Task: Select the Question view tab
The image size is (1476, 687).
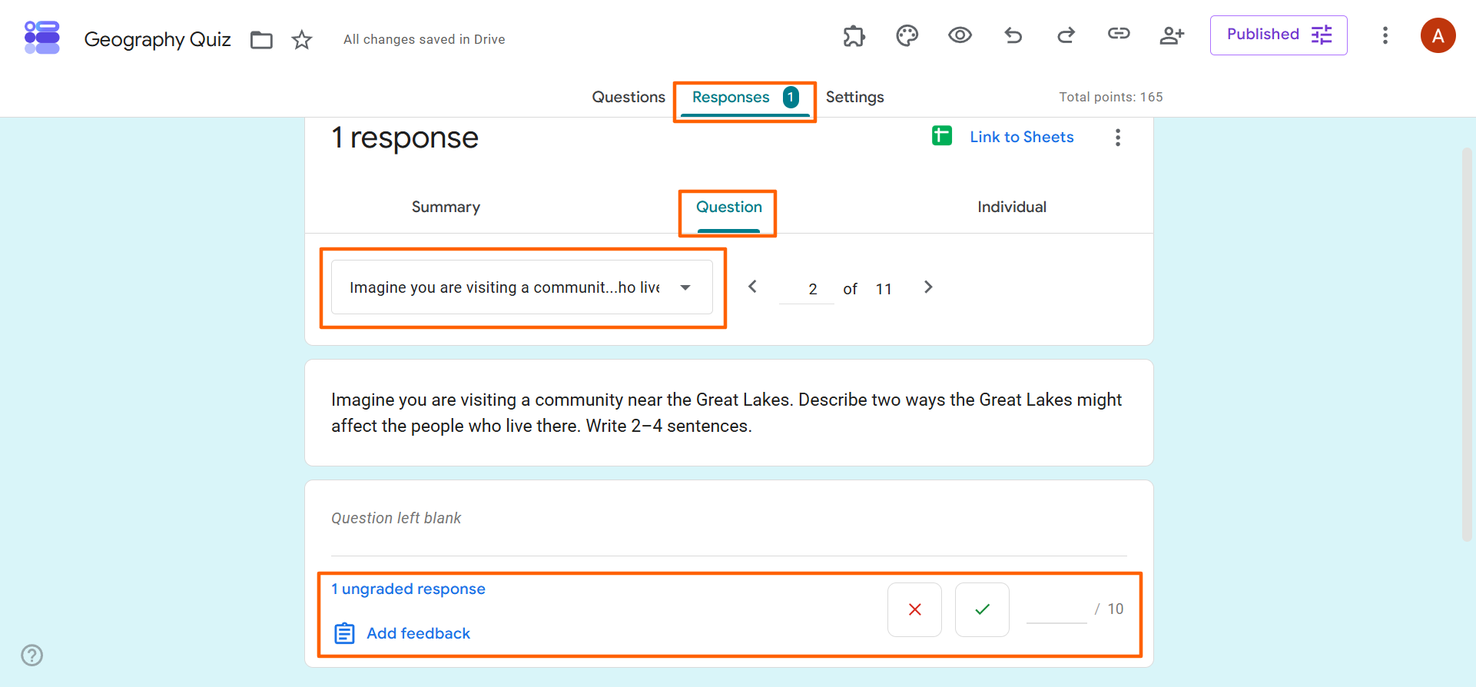Action: (x=729, y=208)
